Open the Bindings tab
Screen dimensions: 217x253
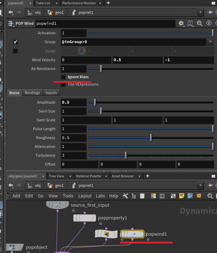click(x=32, y=93)
